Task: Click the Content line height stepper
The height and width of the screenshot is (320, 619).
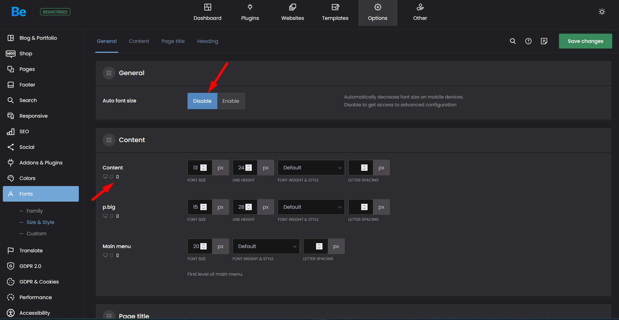Action: (249, 168)
